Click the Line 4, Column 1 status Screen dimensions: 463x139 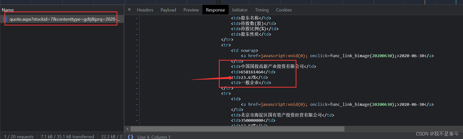tap(154, 137)
